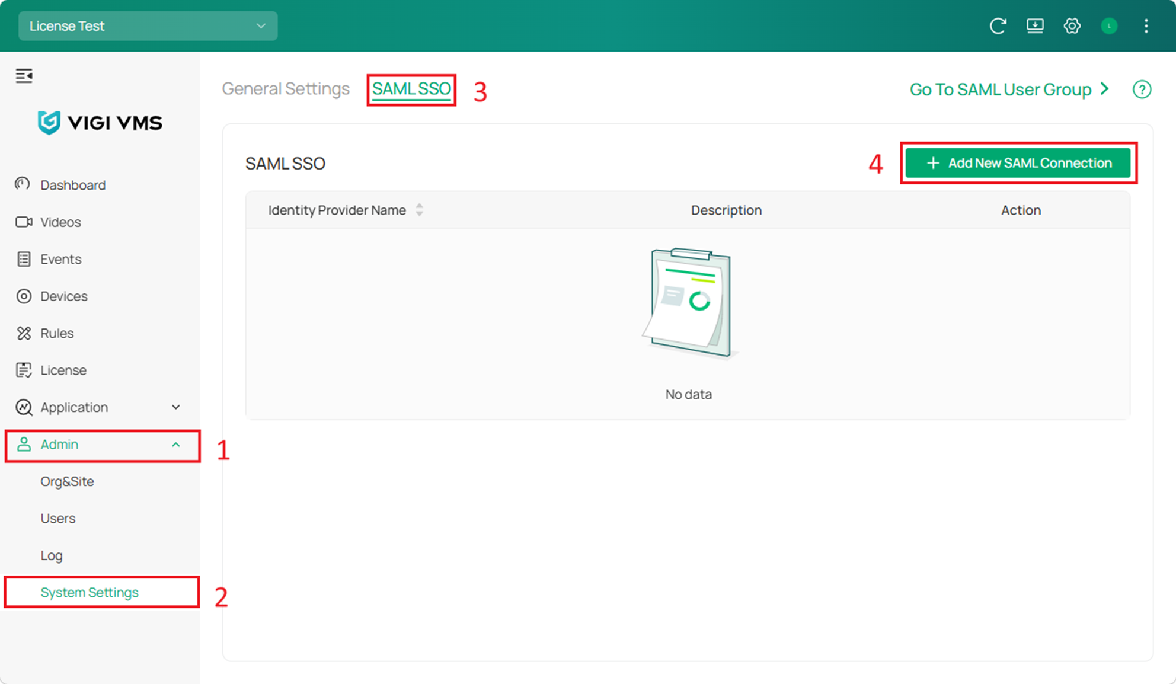Open Rules in the sidebar

click(57, 333)
